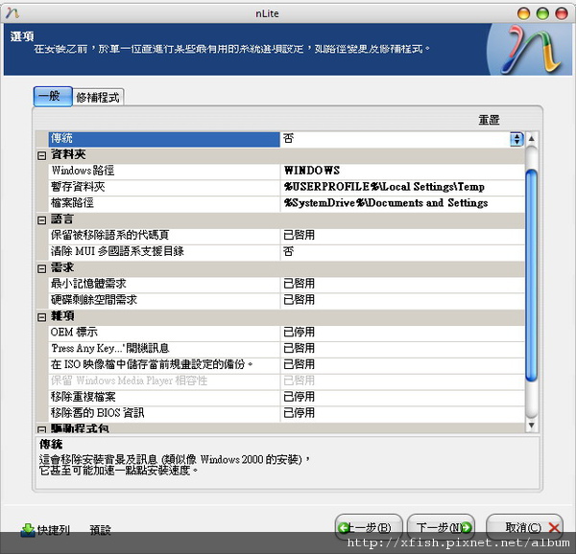Switch to the 一般 tab

tap(53, 97)
